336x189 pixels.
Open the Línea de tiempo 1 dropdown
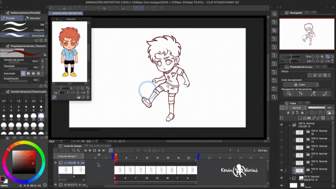[69, 156]
